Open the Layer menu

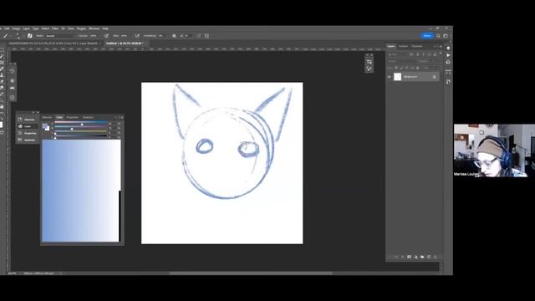coord(26,28)
